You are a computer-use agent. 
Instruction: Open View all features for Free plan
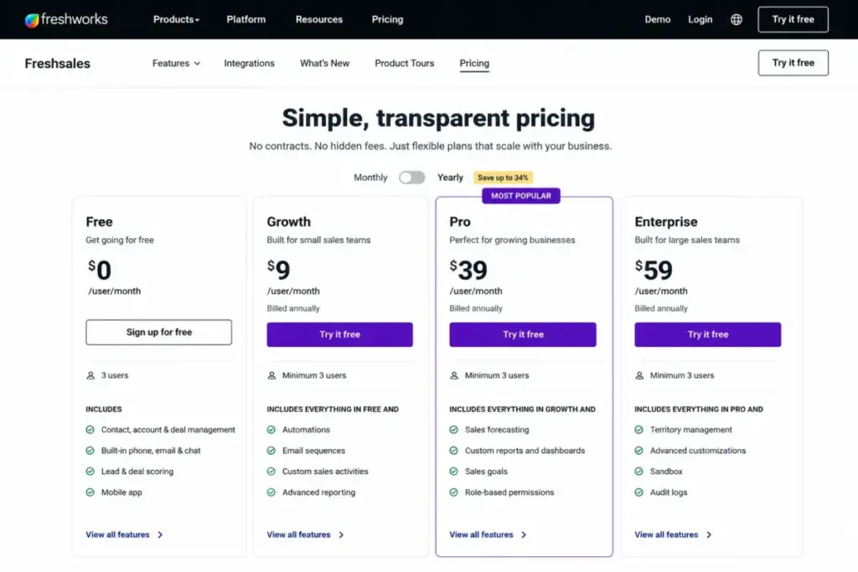(117, 535)
